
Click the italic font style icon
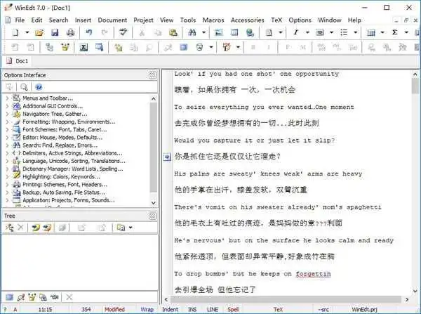295,32
